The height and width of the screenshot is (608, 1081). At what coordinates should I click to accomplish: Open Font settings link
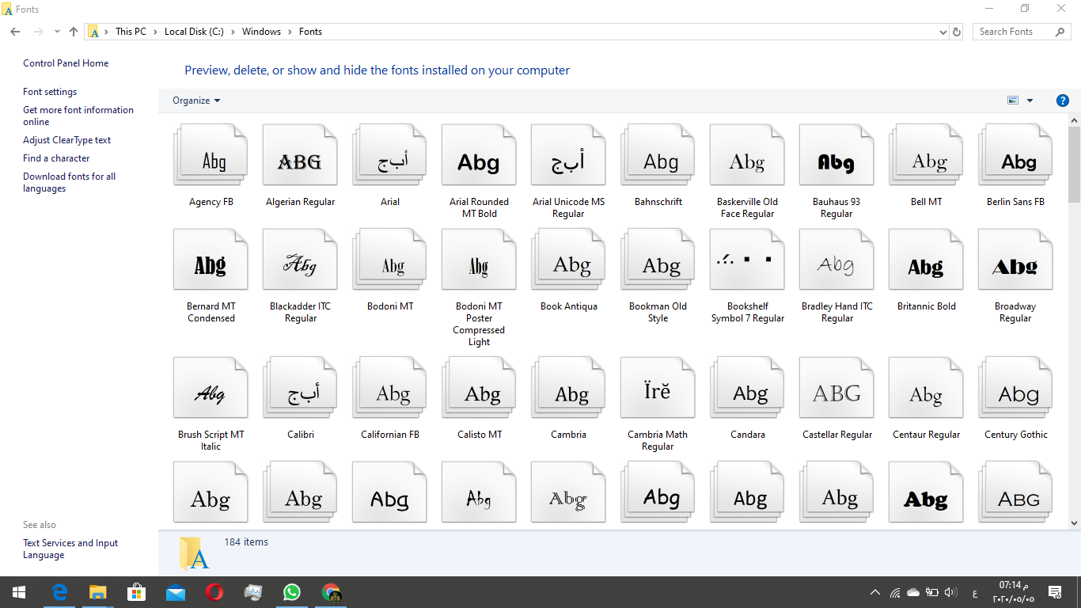click(50, 92)
